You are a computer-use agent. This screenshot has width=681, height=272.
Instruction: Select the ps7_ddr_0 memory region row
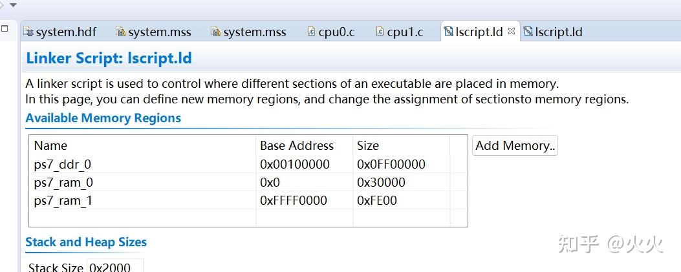pos(248,164)
